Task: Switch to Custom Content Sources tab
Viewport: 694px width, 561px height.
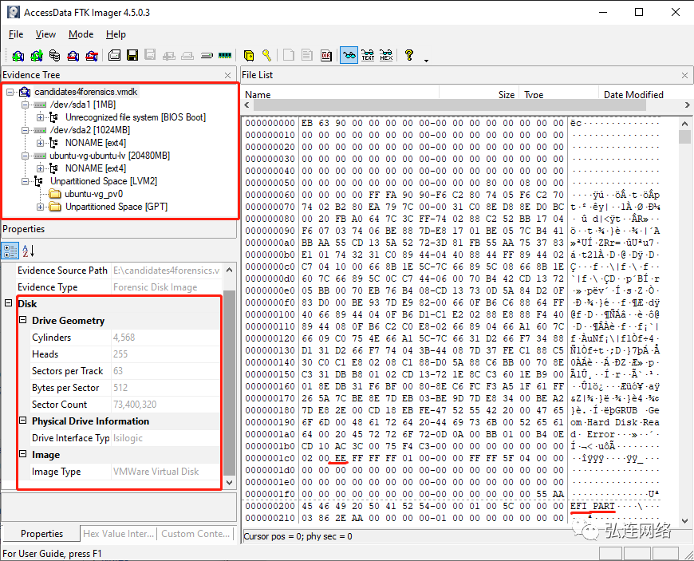Action: 195,534
